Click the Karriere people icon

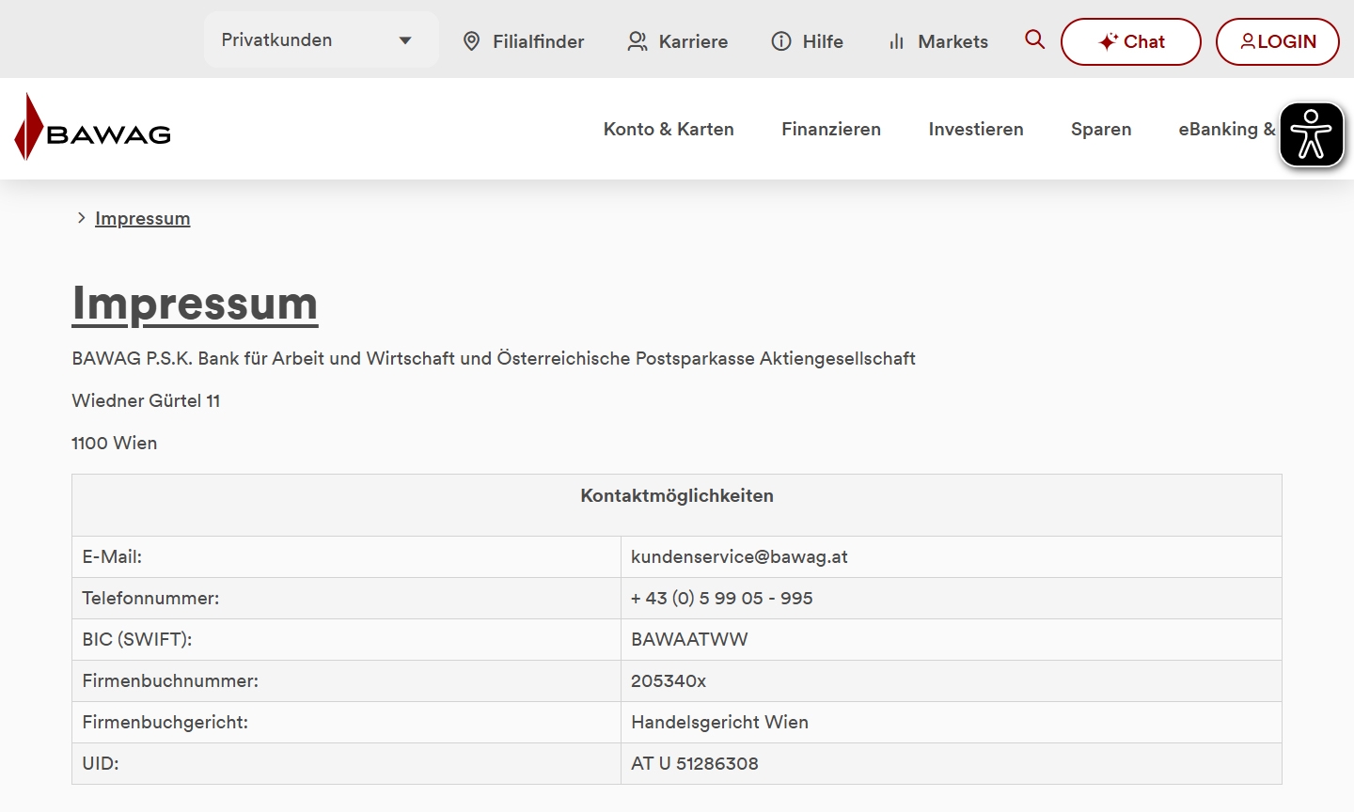[638, 41]
